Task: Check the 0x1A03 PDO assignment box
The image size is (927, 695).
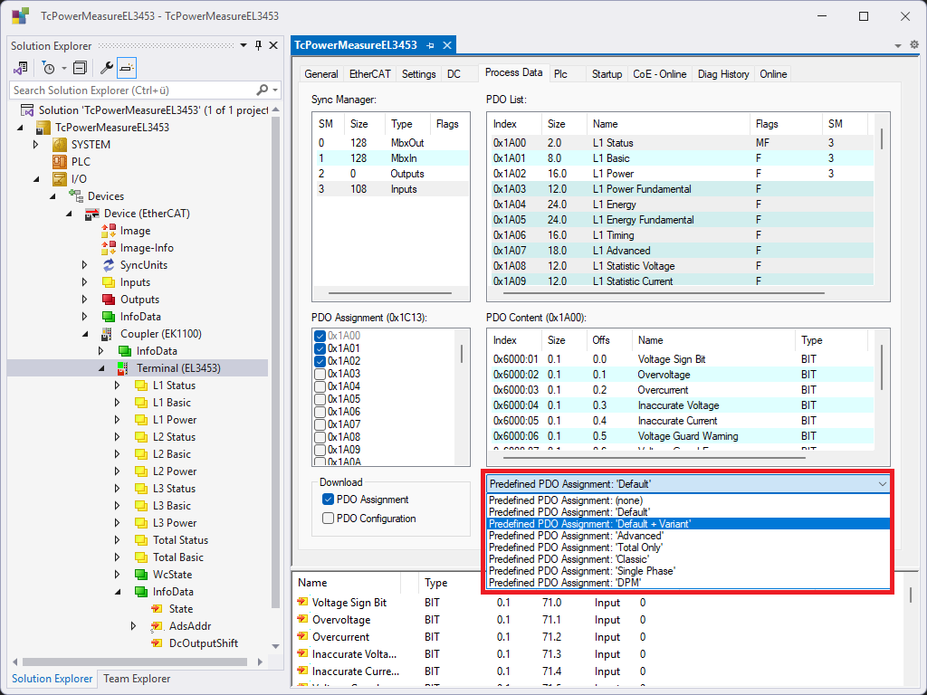Action: point(320,374)
